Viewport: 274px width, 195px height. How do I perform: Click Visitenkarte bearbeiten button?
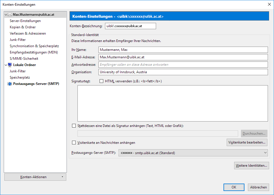click(247, 142)
